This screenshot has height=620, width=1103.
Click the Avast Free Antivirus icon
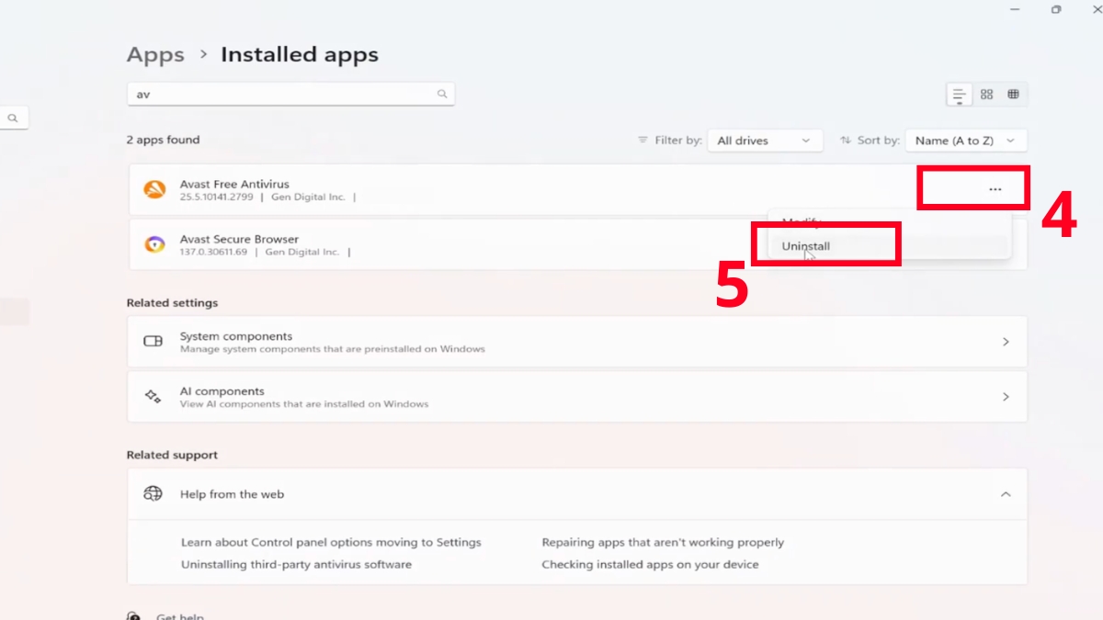click(x=154, y=190)
